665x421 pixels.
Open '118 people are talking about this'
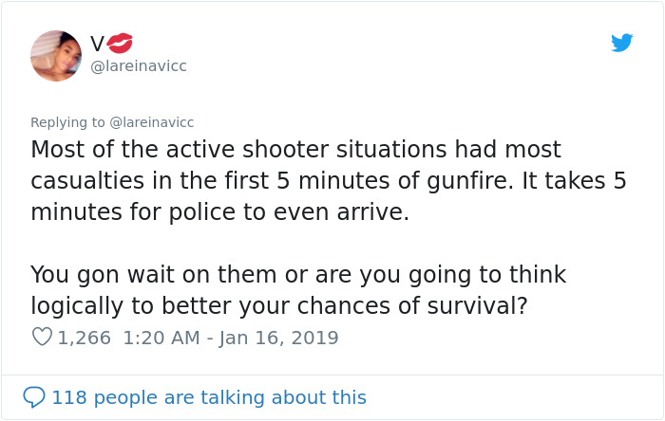208,397
